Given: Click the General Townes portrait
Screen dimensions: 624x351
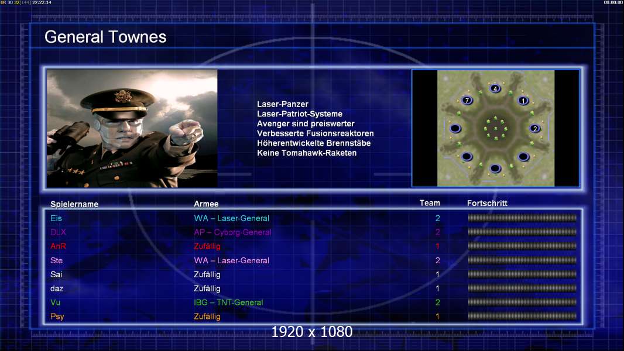Looking at the screenshot, I should click(132, 128).
